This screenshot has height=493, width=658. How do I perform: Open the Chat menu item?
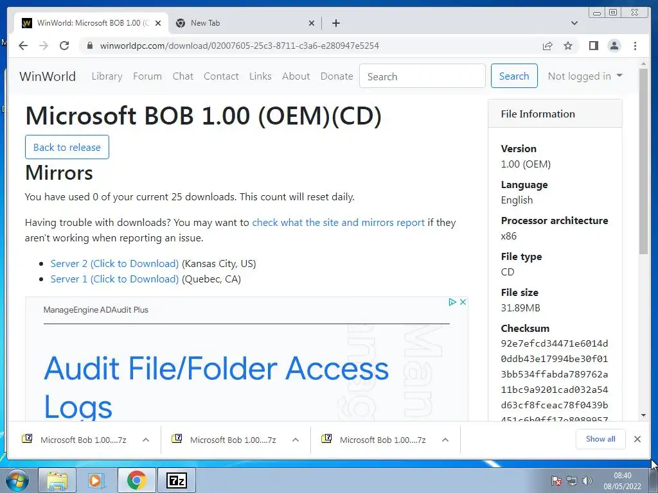(x=183, y=76)
